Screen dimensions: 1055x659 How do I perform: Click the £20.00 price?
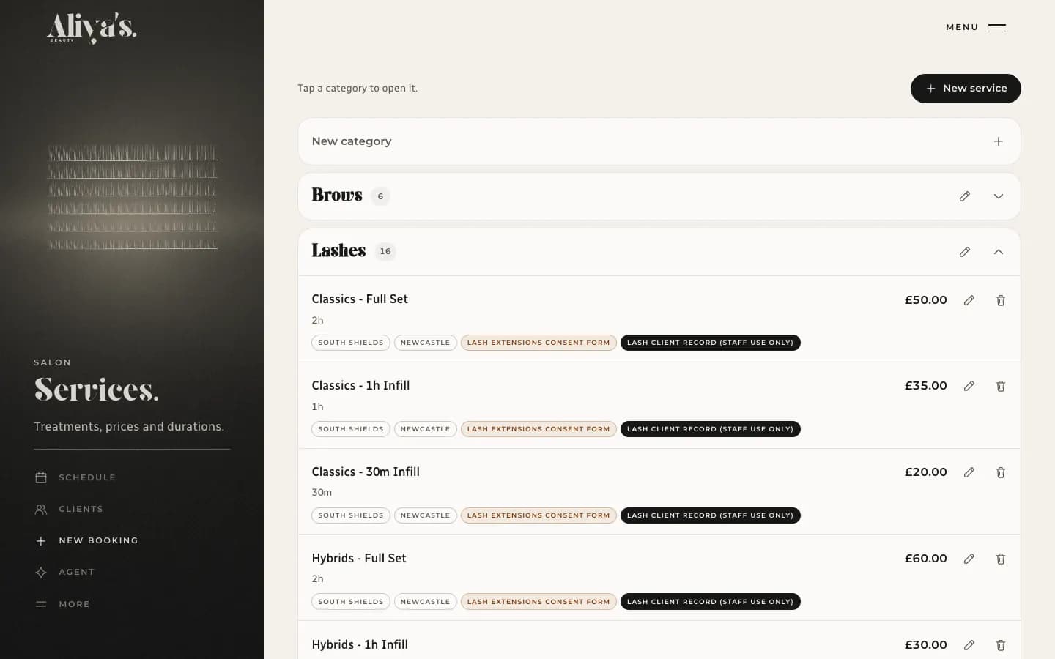926,472
